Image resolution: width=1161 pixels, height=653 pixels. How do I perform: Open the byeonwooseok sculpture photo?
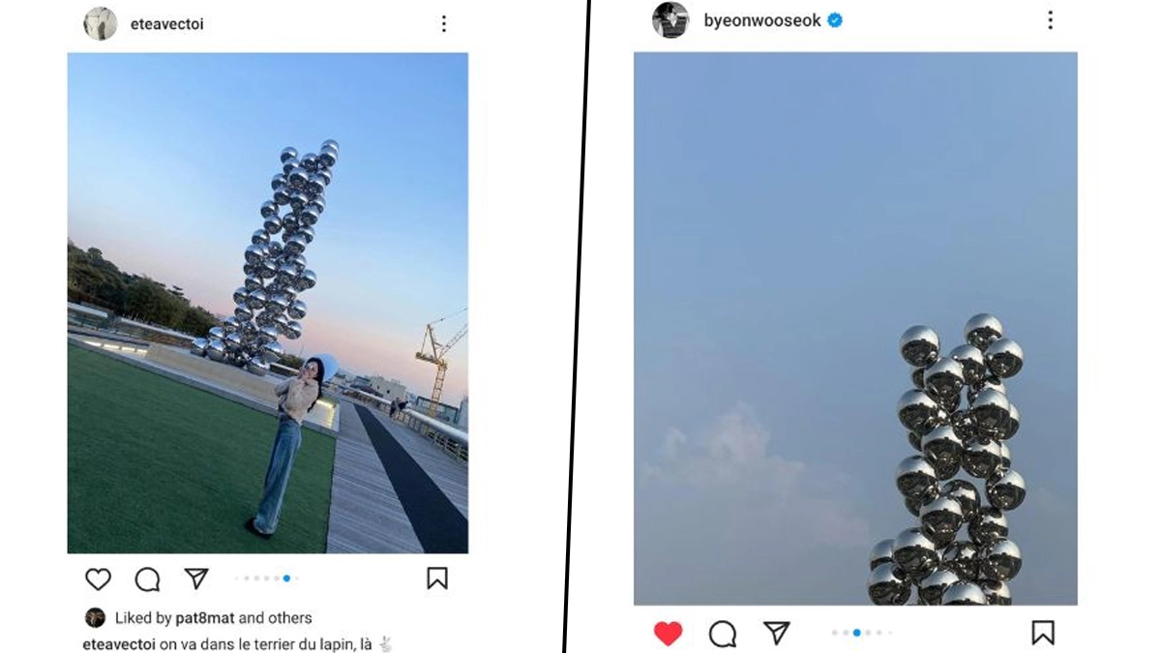855,329
